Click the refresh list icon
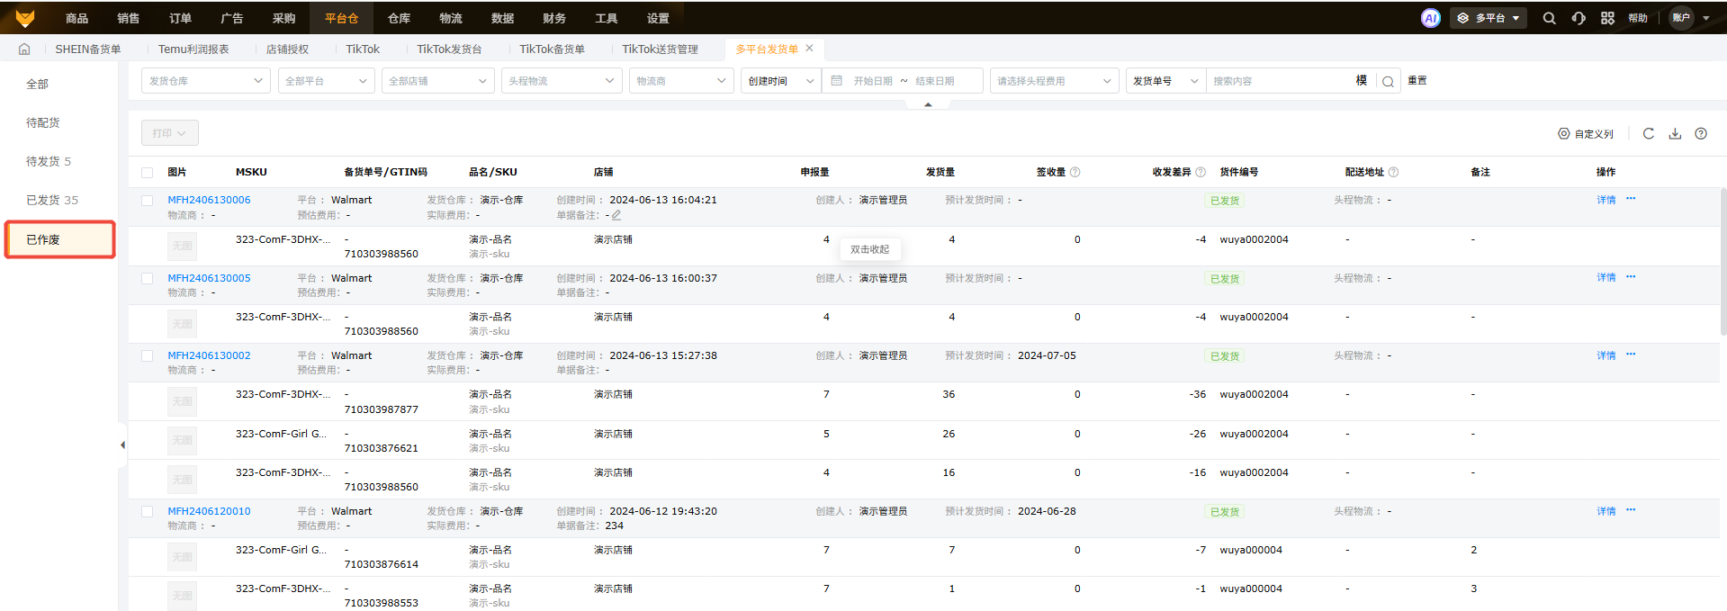 [1649, 133]
